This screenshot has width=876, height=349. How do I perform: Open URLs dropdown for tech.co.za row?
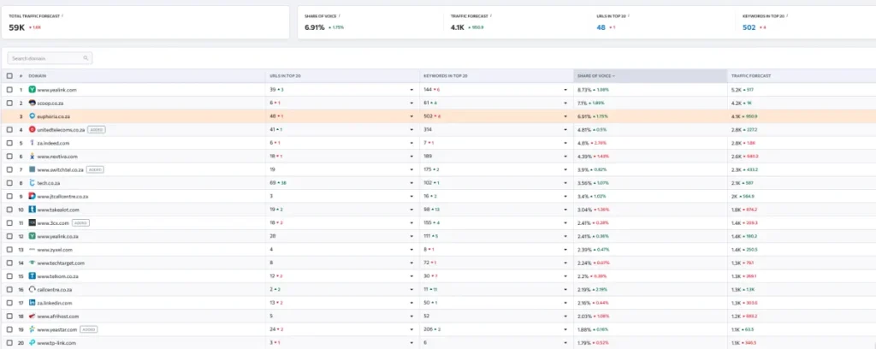412,183
